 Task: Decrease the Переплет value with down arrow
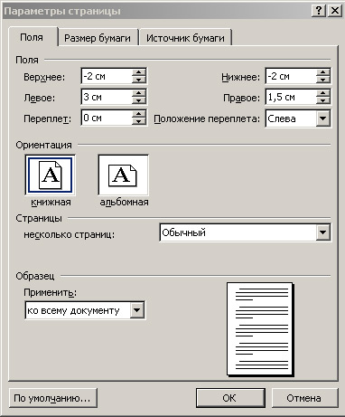point(139,121)
